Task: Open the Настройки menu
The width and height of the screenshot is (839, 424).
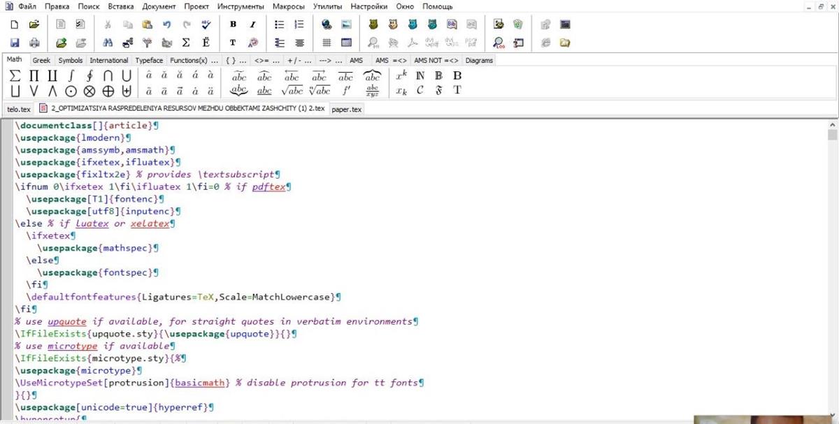Action: click(368, 6)
